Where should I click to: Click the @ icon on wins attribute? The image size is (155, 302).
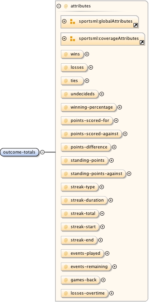(66, 54)
